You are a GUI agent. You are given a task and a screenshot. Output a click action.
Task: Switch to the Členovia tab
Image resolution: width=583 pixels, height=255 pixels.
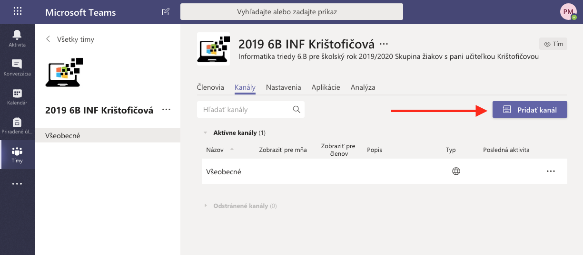(210, 87)
